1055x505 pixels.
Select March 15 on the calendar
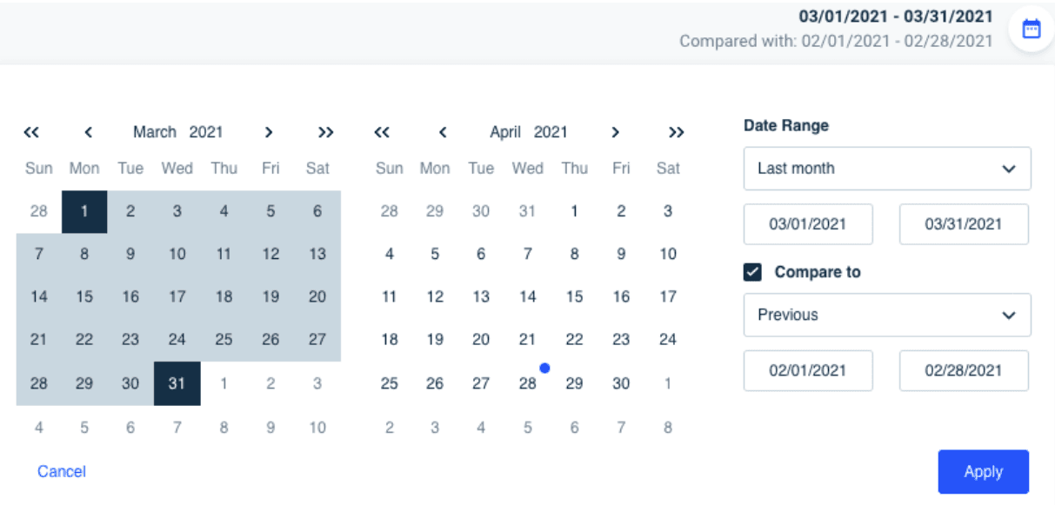(84, 296)
